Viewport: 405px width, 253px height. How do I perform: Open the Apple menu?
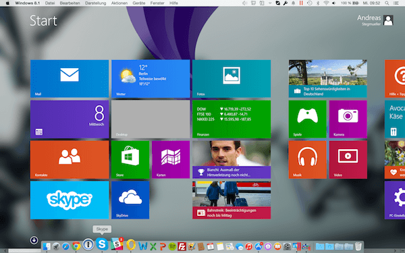point(7,3)
